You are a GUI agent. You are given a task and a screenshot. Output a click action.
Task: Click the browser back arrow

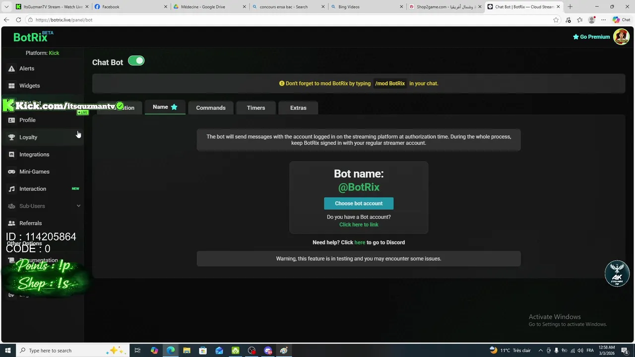[6, 20]
